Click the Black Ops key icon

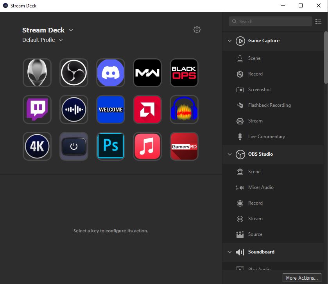[184, 73]
